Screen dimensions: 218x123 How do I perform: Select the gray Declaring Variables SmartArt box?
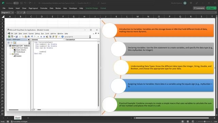(x=169, y=49)
